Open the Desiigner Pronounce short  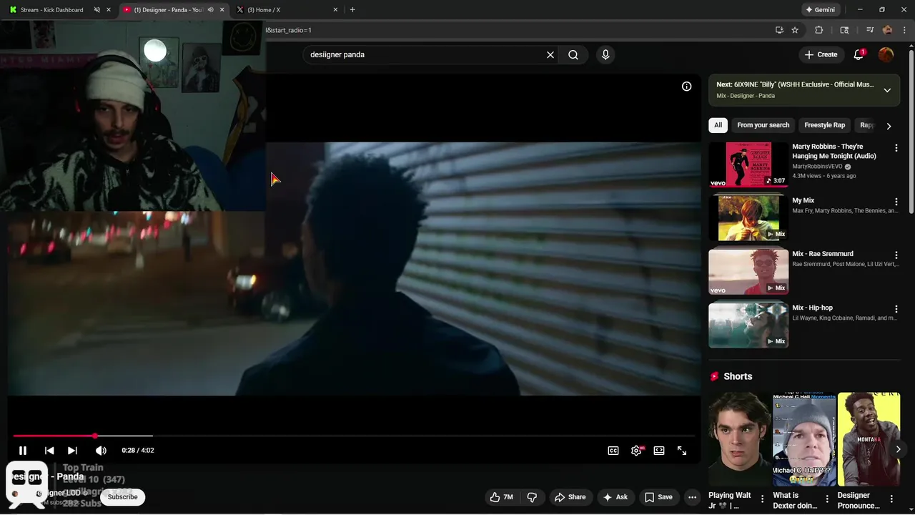pyautogui.click(x=869, y=438)
